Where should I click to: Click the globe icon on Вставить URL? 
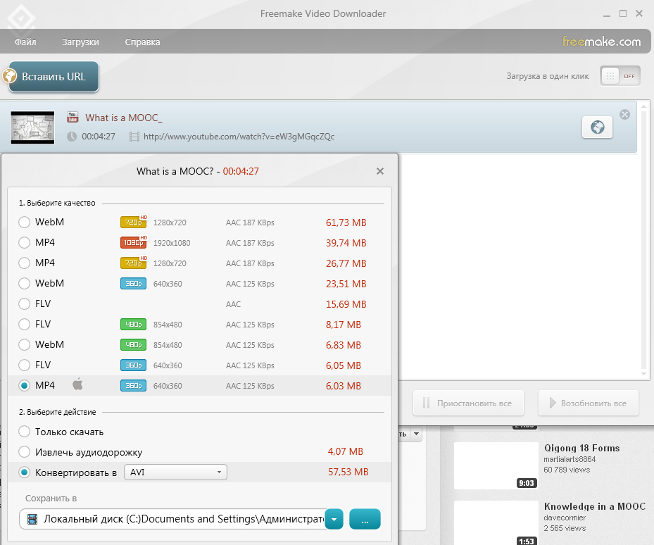[9, 76]
